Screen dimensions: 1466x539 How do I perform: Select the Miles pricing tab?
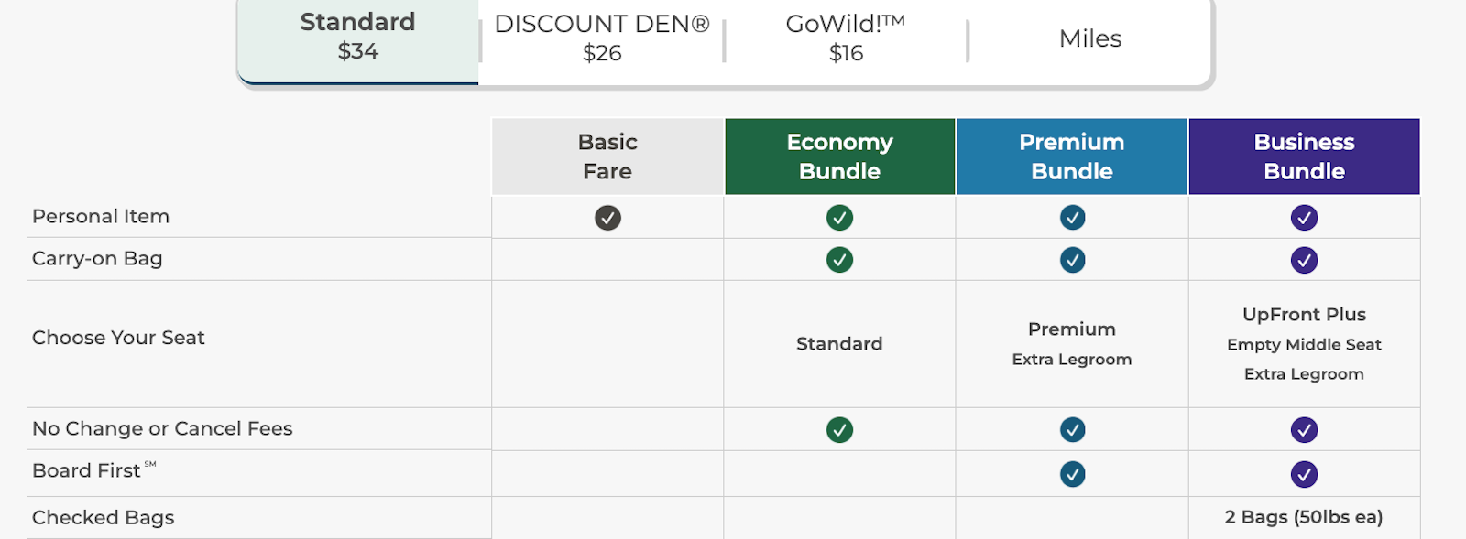click(x=1089, y=38)
